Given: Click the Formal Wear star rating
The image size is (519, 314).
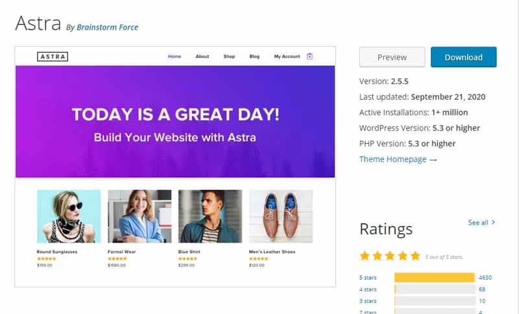Looking at the screenshot, I should (117, 258).
